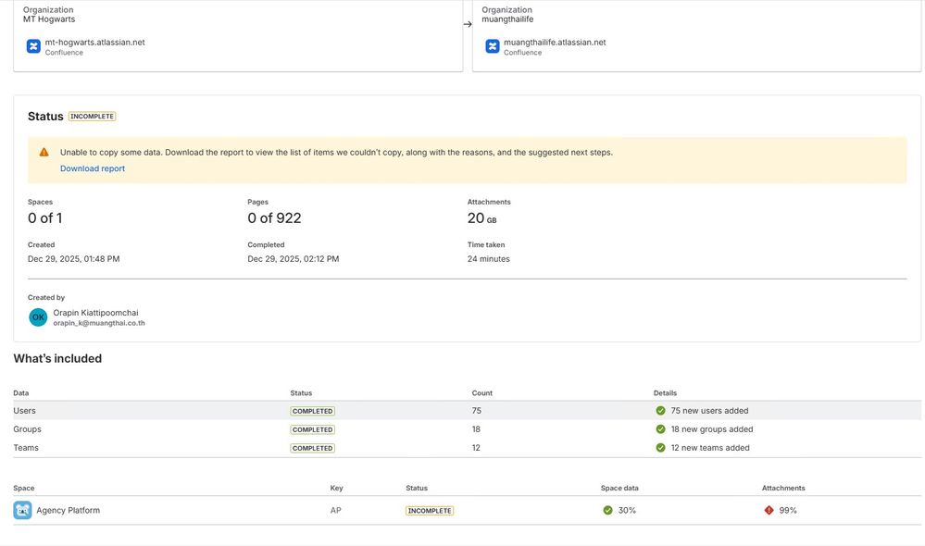The height and width of the screenshot is (546, 925).
Task: Open the muangthailife.atlassian.net site link
Action: pos(555,42)
